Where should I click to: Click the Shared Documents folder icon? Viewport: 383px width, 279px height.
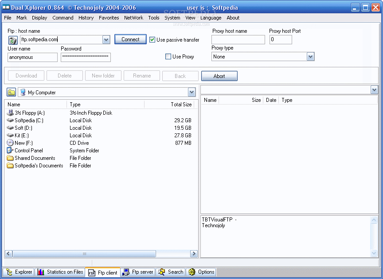[10, 158]
